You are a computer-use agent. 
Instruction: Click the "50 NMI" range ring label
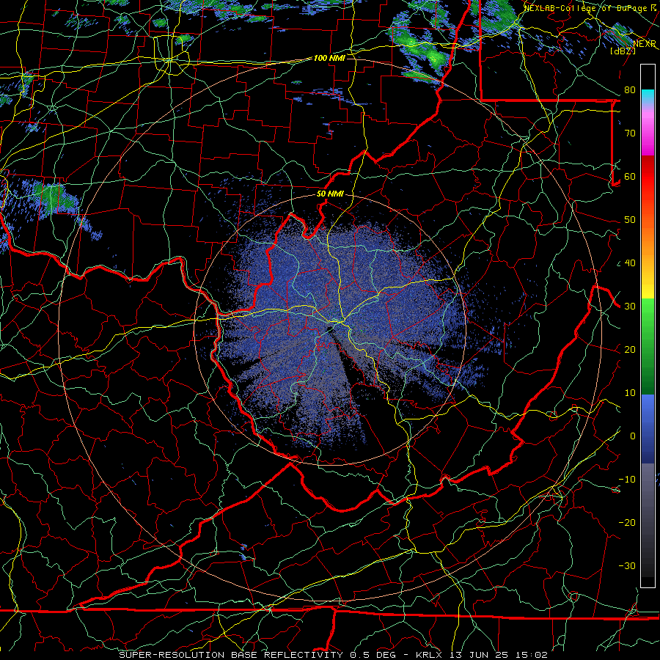330,194
